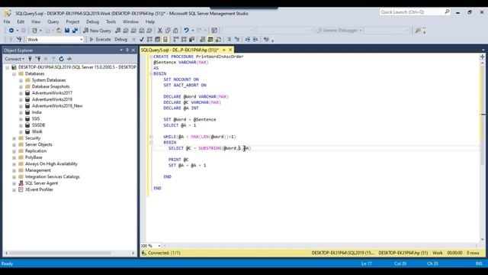Click the Find in Files icon near Quick Launch
This screenshot has width=488, height=275.
point(418,31)
